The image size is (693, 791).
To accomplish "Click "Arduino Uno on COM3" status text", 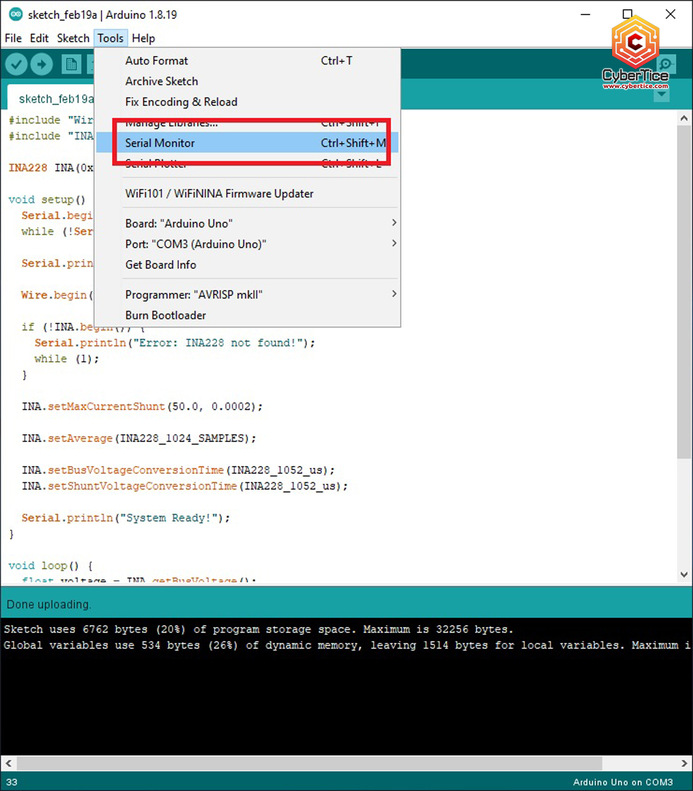I will pyautogui.click(x=623, y=782).
